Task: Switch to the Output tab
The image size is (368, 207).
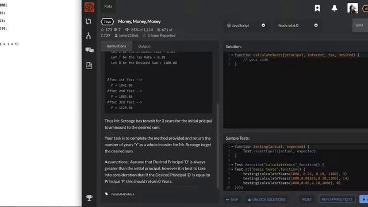Action: pyautogui.click(x=144, y=47)
